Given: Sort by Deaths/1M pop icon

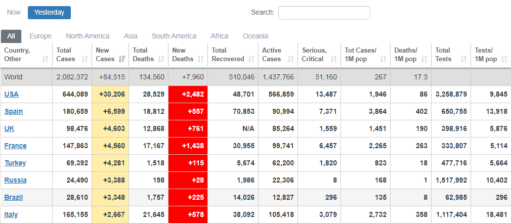Looking at the screenshot, I should pos(424,59).
